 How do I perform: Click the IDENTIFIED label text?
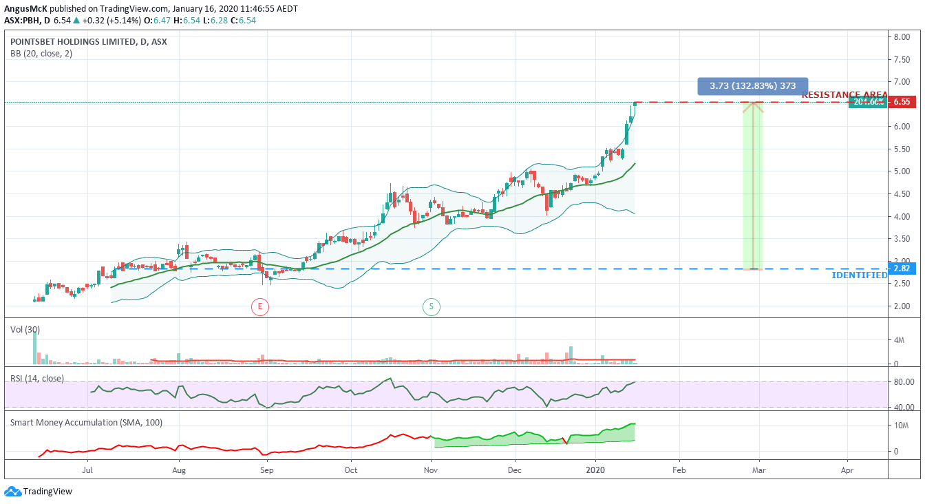(x=860, y=275)
